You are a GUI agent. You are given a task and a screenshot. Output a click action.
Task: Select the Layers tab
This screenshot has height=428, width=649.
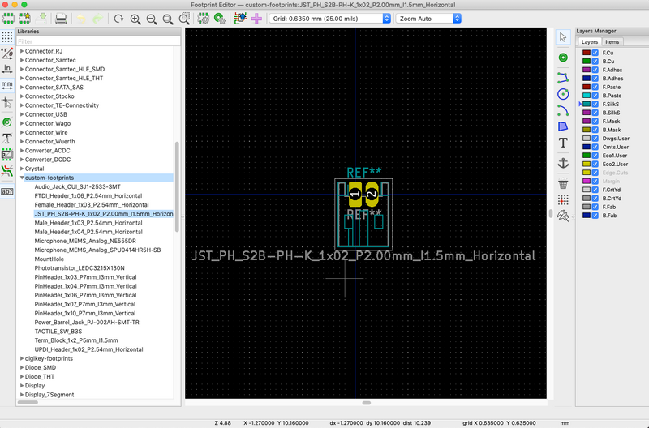point(590,41)
